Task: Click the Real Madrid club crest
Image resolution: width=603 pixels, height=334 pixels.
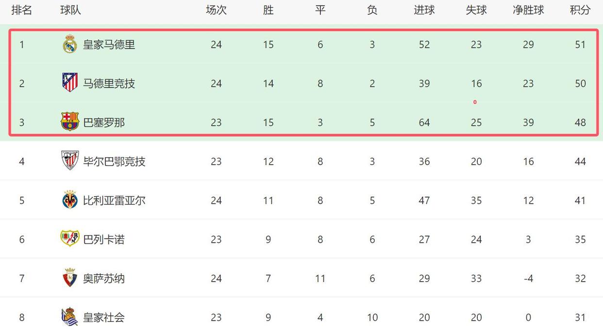Action: (x=70, y=44)
